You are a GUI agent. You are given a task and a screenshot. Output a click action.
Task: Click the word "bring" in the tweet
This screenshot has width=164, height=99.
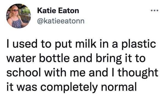click(109, 59)
